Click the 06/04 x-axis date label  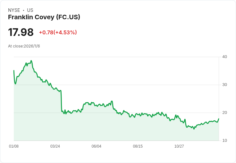[x=96, y=146]
